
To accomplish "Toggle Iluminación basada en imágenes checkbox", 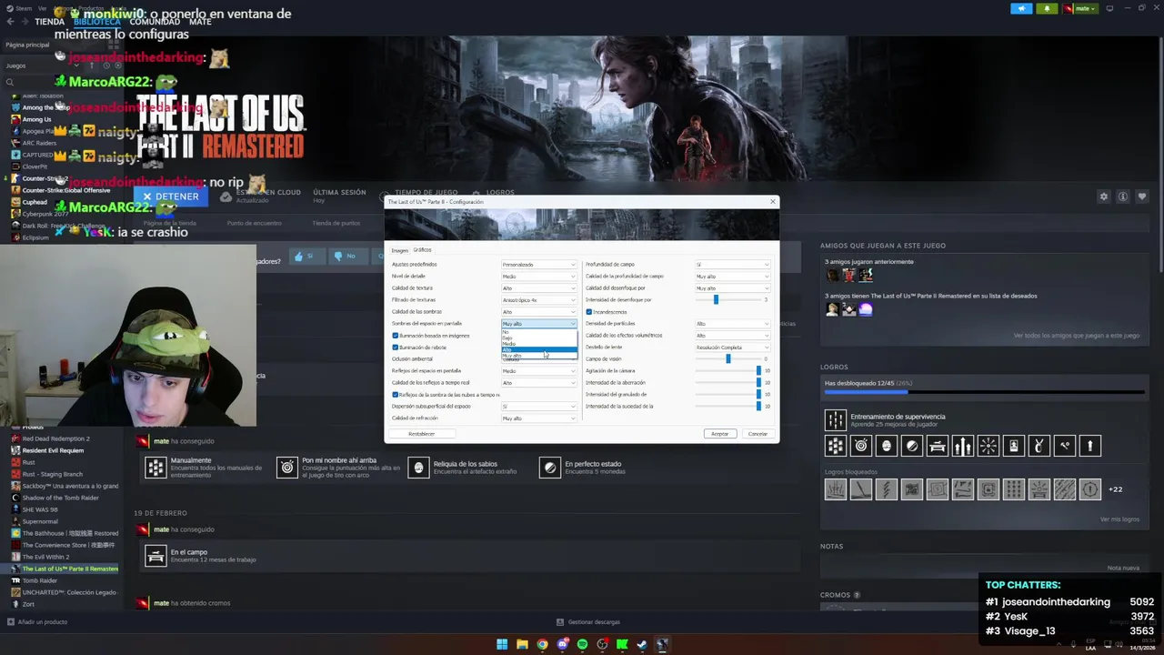I will point(396,336).
